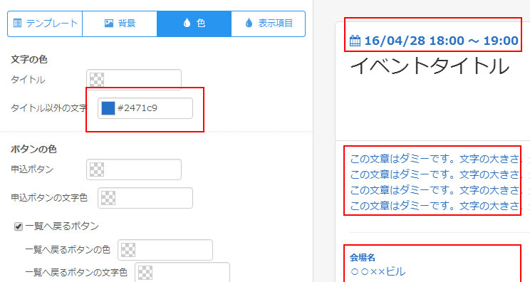Open the 背景 tab
The height and width of the screenshot is (282, 530).
(x=120, y=23)
